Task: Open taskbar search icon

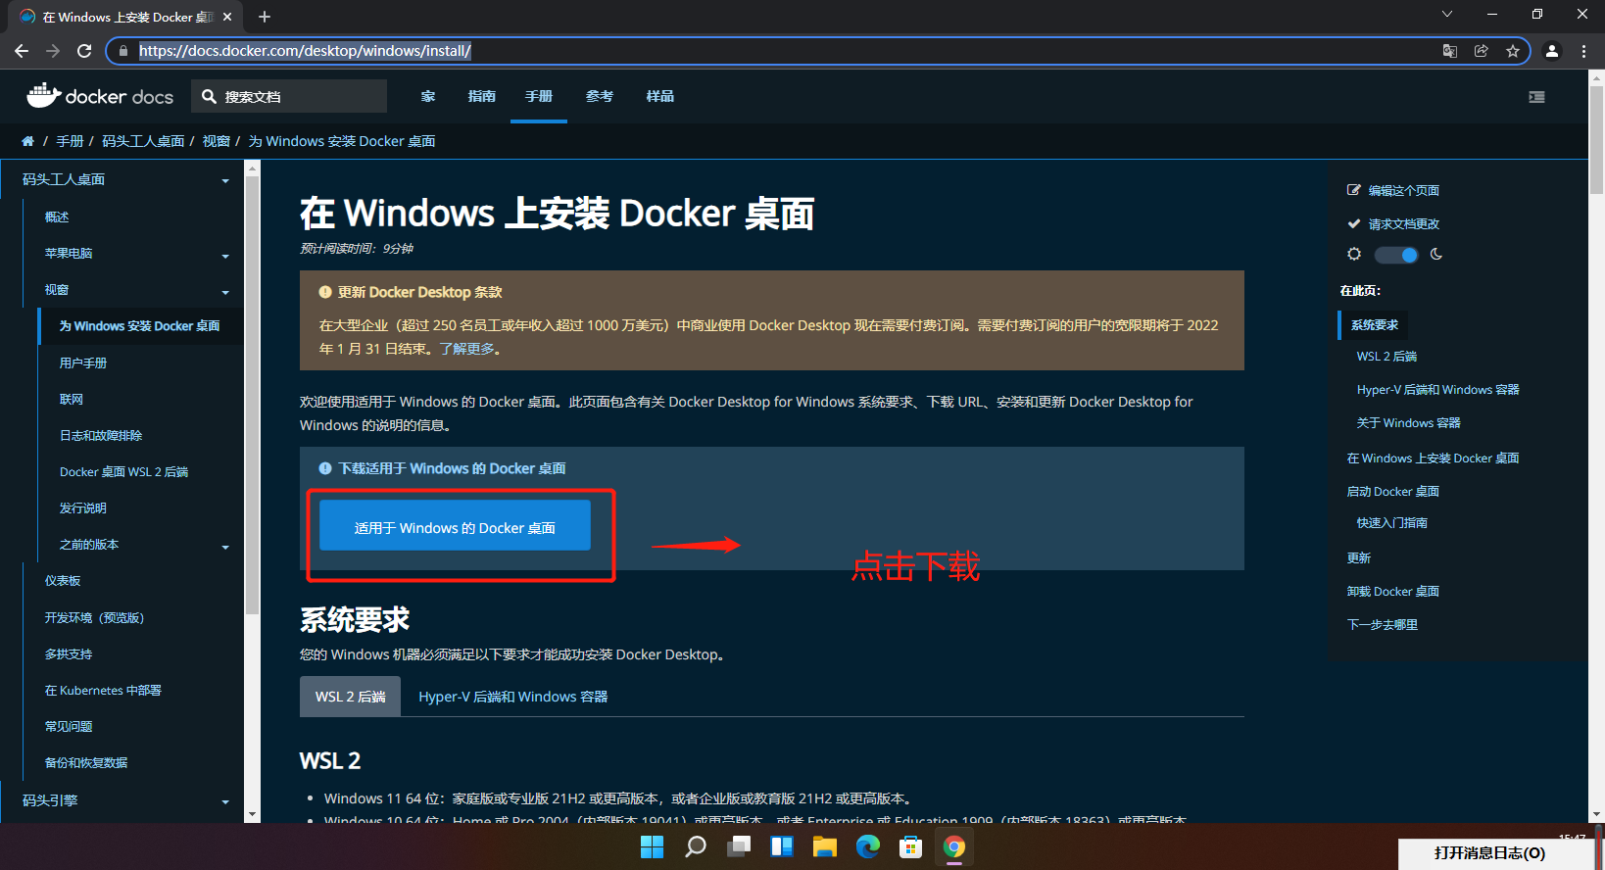Action: tap(695, 846)
